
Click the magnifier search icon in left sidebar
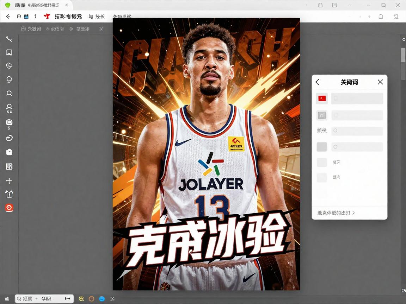9,93
